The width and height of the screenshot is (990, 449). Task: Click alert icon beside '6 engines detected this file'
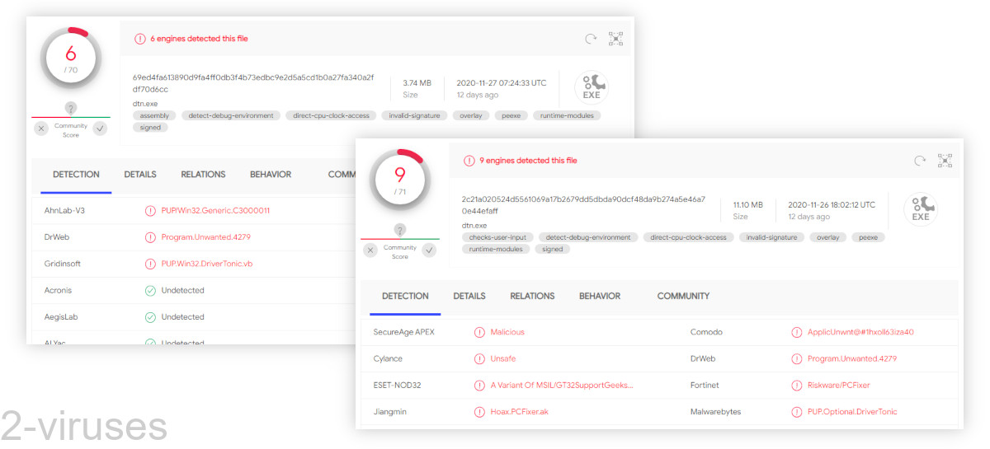(139, 39)
